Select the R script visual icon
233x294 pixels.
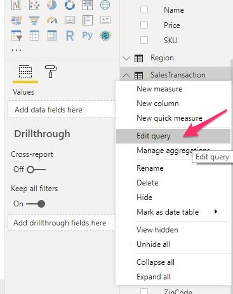tap(70, 36)
